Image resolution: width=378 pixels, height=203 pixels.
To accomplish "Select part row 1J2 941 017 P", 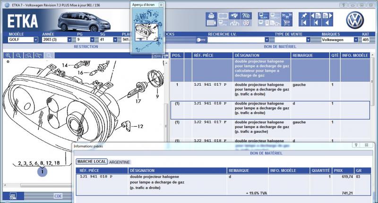I will pos(270,128).
